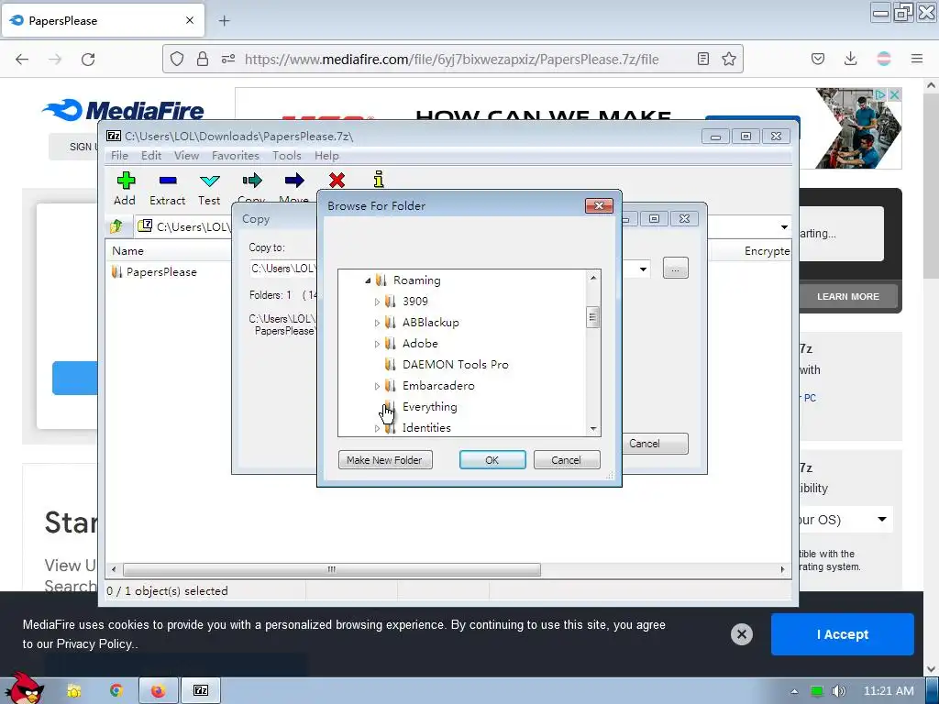This screenshot has height=704, width=939.
Task: Click the Firefox URL address field
Action: point(451,60)
